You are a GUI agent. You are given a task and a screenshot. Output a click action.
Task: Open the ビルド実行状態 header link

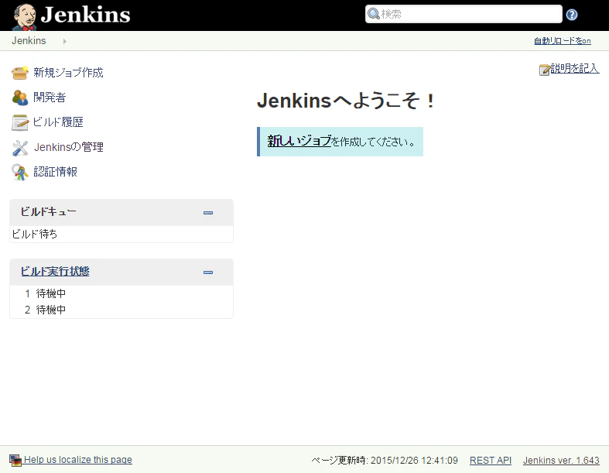coord(55,271)
